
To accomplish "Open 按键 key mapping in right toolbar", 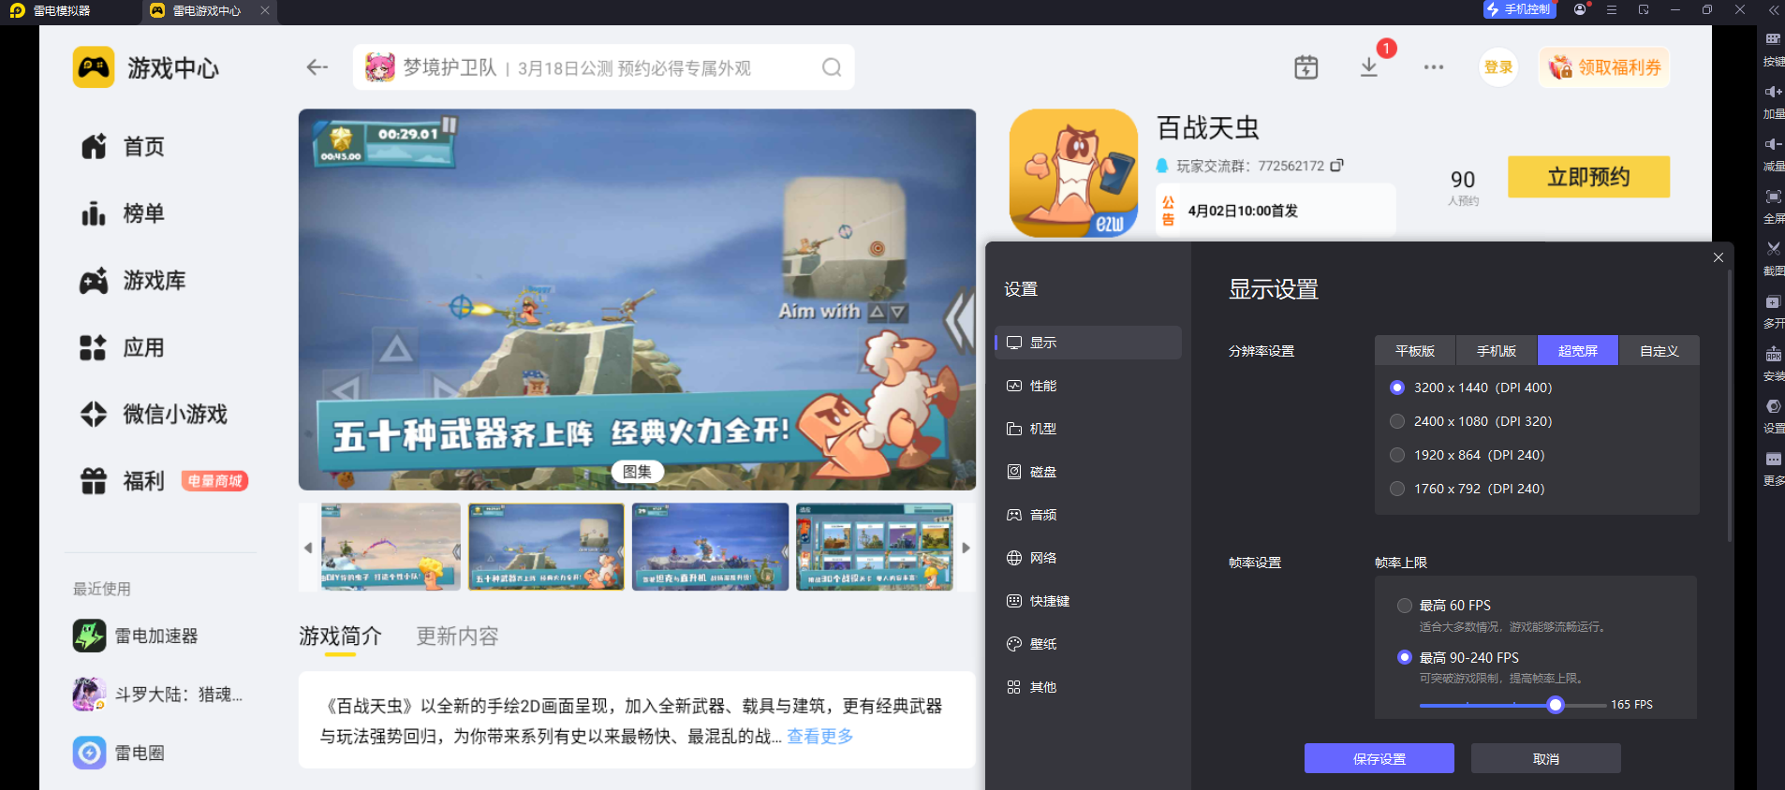I will click(1773, 50).
